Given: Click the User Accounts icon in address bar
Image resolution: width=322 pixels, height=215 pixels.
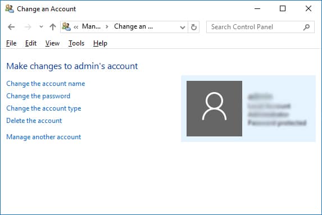Looking at the screenshot, I should (x=66, y=27).
